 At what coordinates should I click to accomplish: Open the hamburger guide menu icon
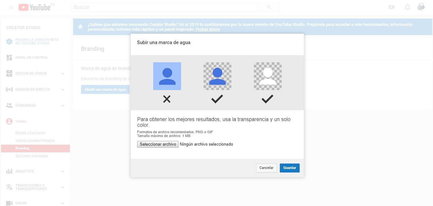point(11,7)
